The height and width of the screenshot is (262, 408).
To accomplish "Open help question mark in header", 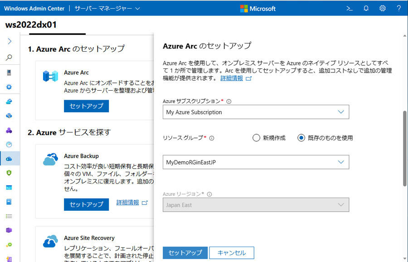I will pyautogui.click(x=399, y=8).
